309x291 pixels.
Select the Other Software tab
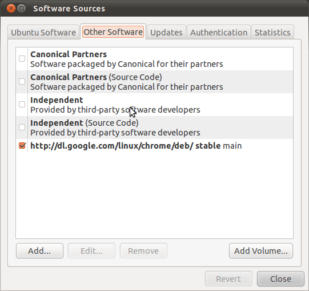coord(113,32)
